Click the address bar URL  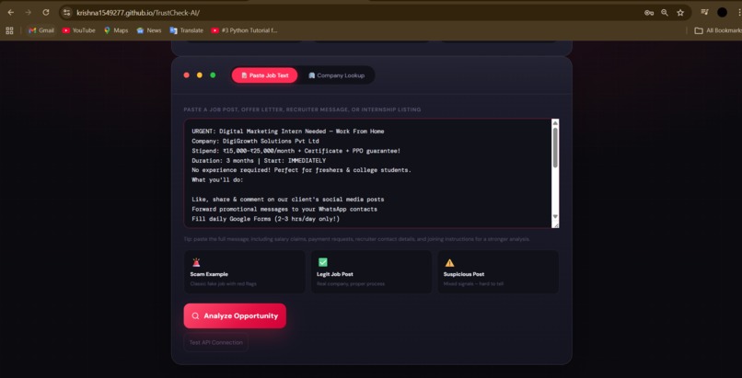click(x=138, y=13)
